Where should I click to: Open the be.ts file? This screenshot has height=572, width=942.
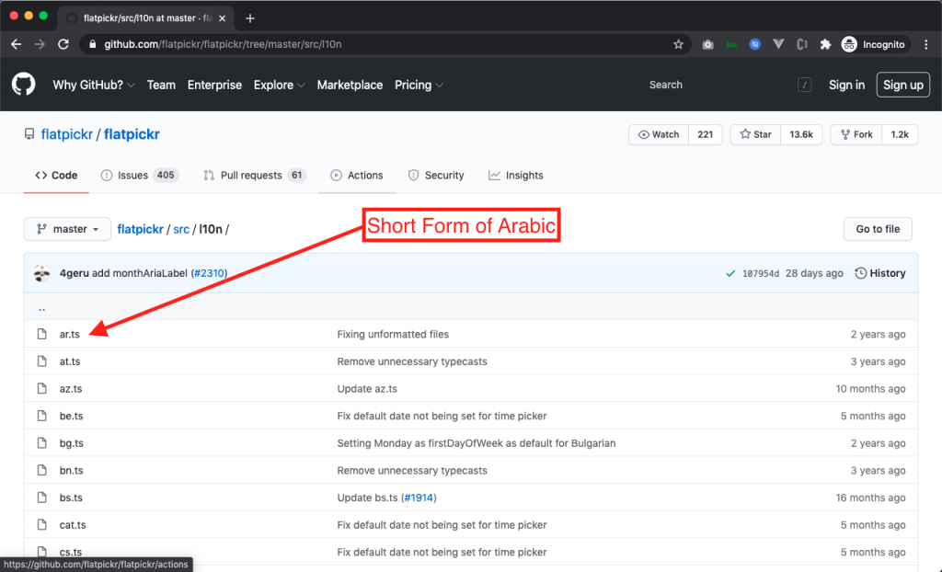71,416
